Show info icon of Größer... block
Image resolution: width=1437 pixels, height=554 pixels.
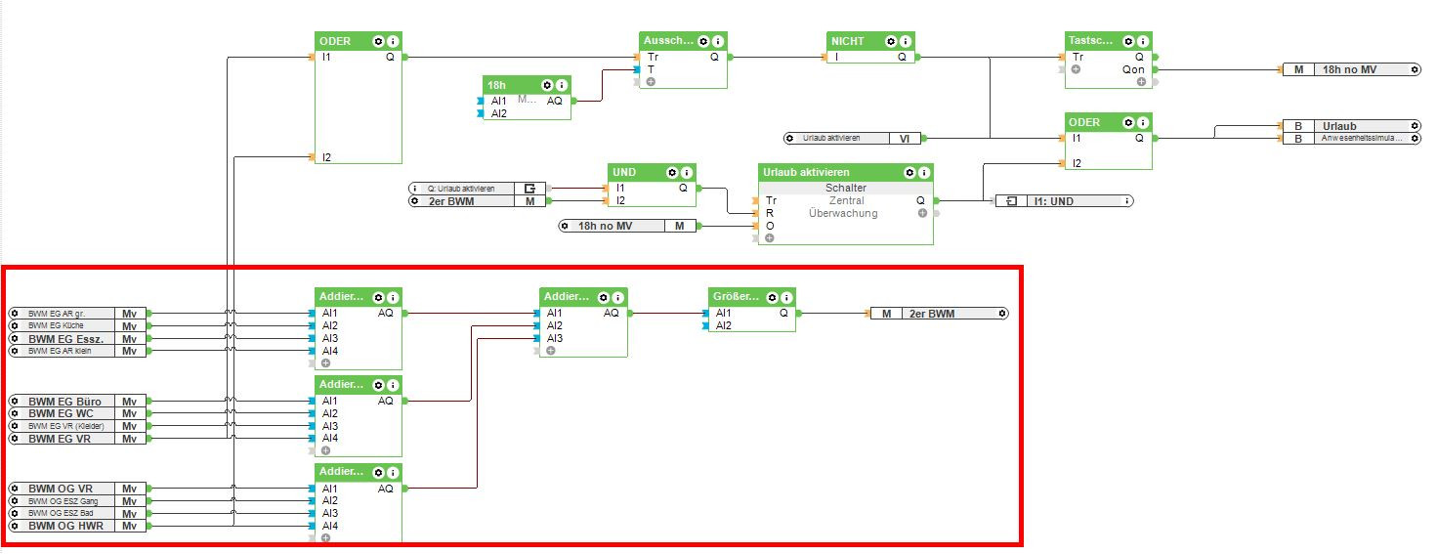[x=785, y=297]
